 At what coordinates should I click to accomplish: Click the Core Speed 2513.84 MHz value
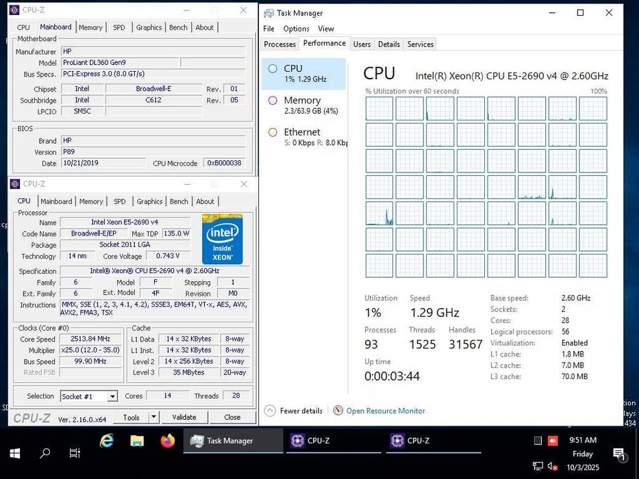[90, 339]
